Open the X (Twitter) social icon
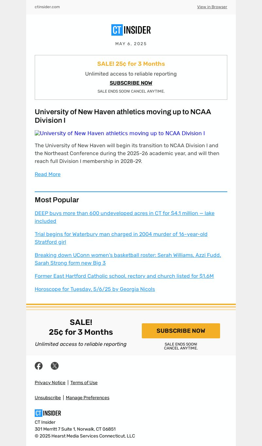 (x=55, y=366)
